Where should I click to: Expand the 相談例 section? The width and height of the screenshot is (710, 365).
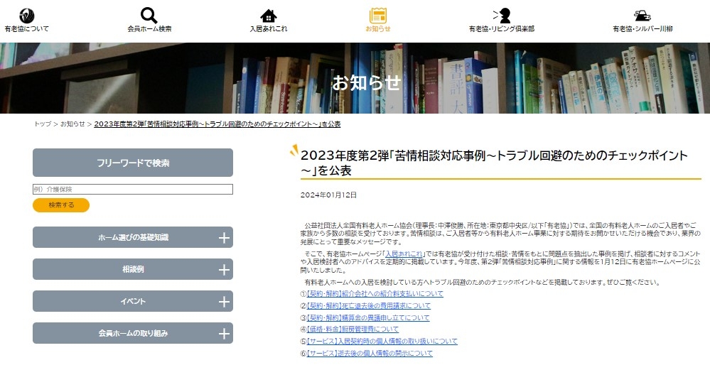tap(133, 269)
